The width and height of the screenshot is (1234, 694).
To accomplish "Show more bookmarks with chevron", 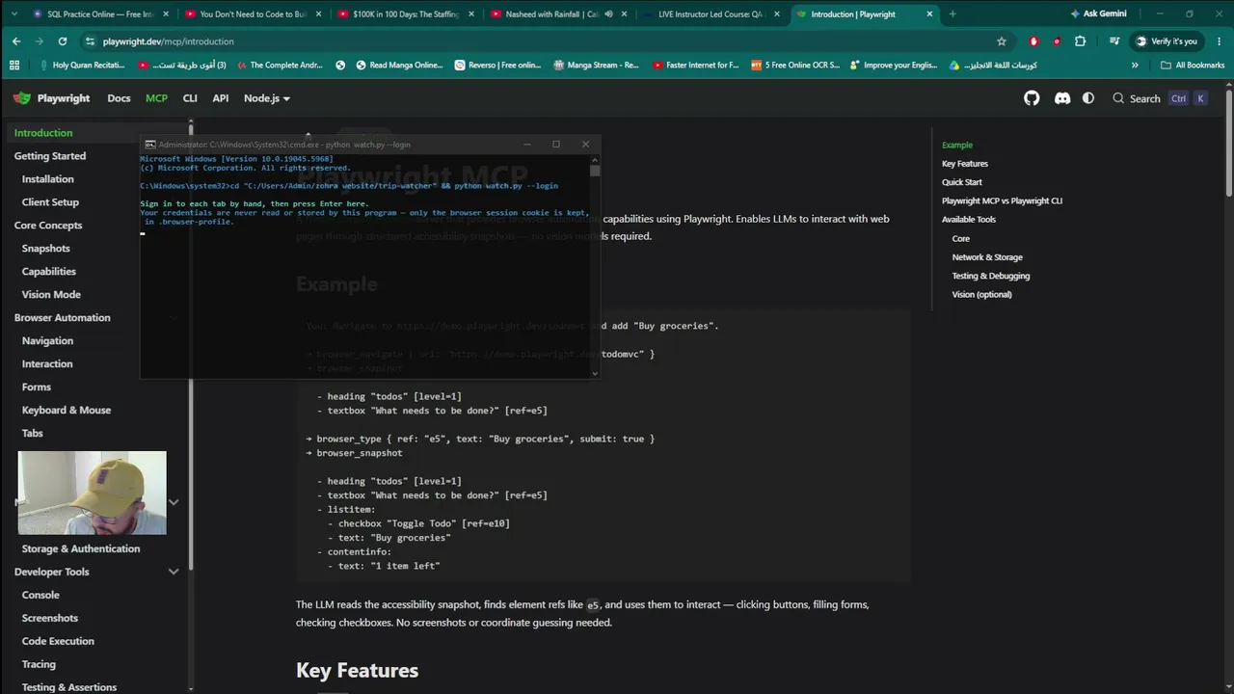I will 1135,66.
